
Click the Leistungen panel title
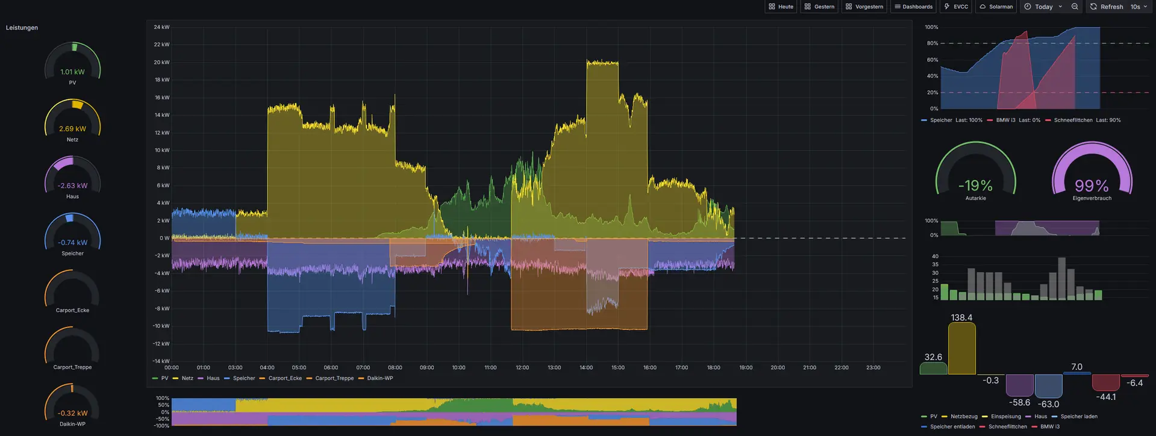(x=22, y=28)
